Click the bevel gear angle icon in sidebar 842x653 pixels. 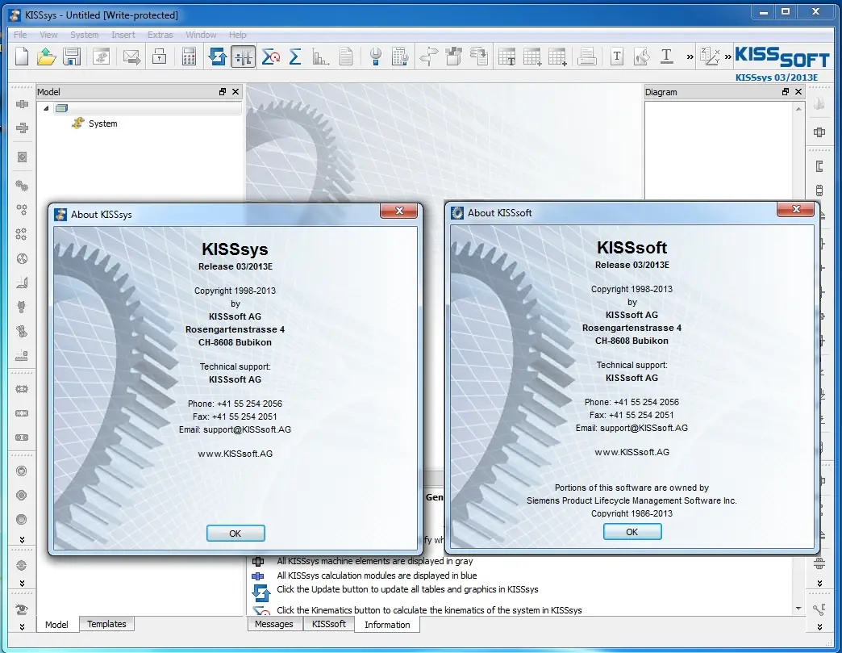(22, 283)
